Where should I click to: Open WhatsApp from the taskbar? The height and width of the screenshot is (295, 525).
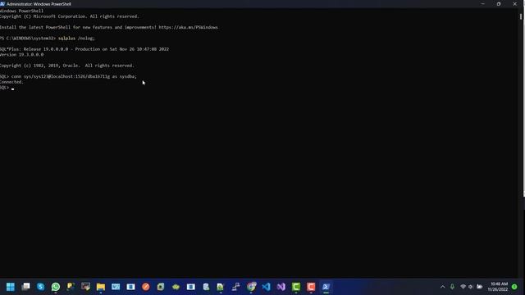tap(56, 287)
